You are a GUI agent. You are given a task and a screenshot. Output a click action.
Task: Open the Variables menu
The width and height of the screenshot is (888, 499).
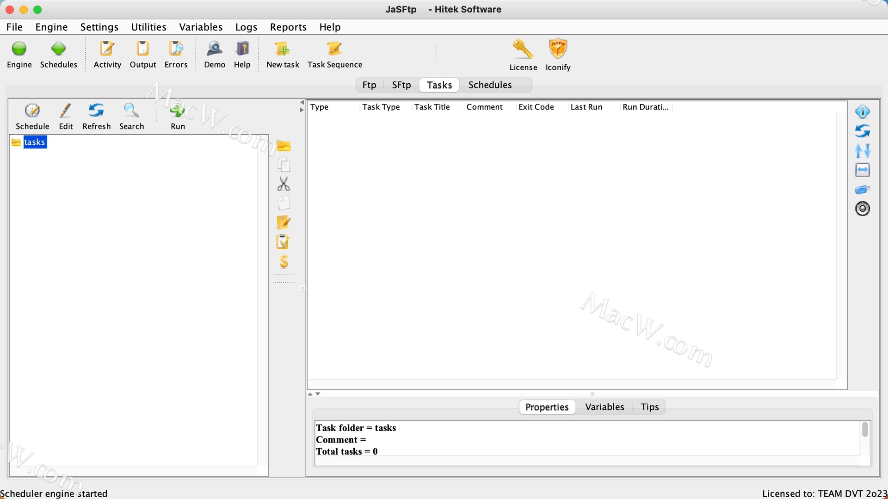pyautogui.click(x=201, y=27)
